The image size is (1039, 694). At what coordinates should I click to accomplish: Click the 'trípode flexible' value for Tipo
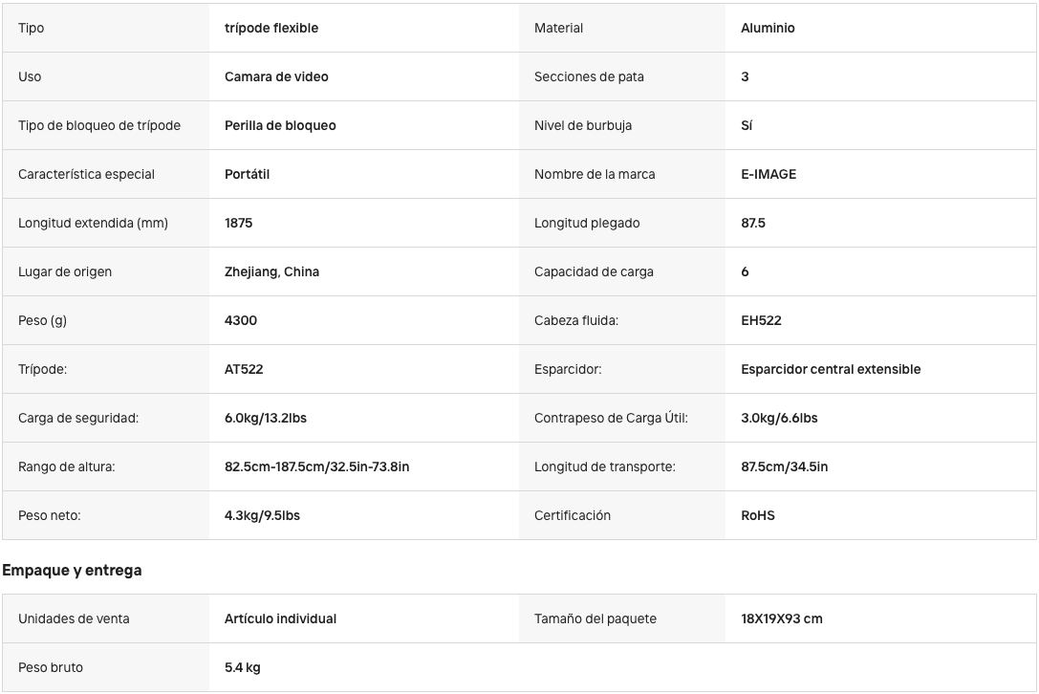(x=271, y=28)
